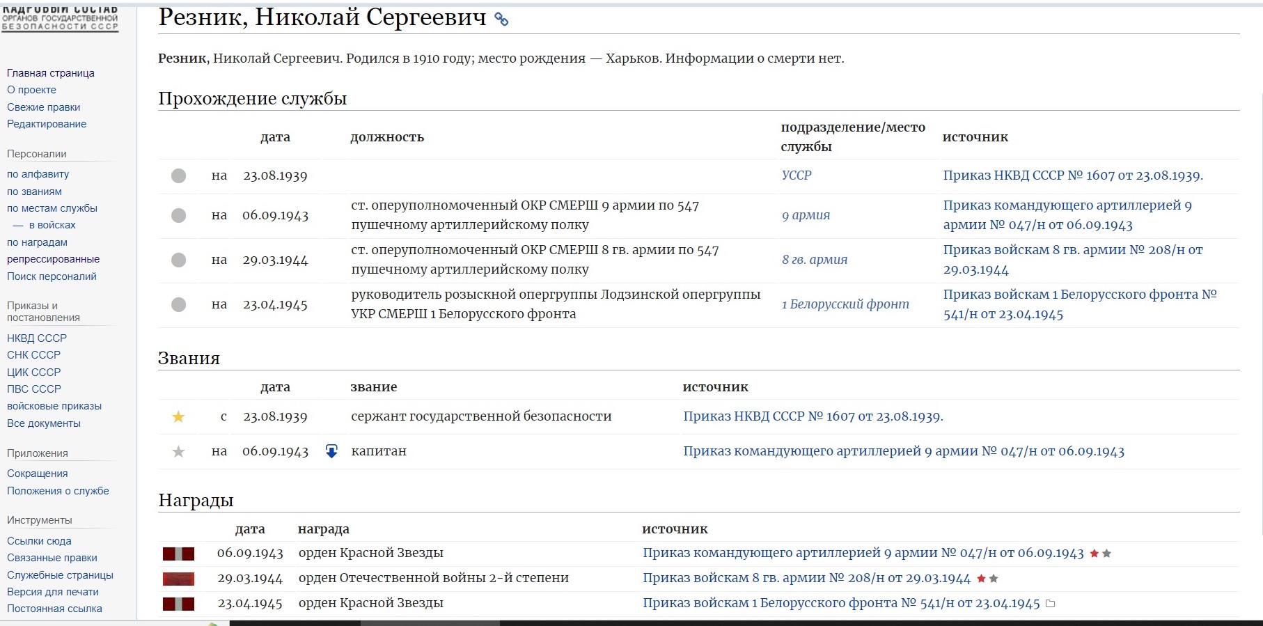Screen dimensions: 1263x626
Task: Browse persons по алфавиту
Action: (38, 174)
